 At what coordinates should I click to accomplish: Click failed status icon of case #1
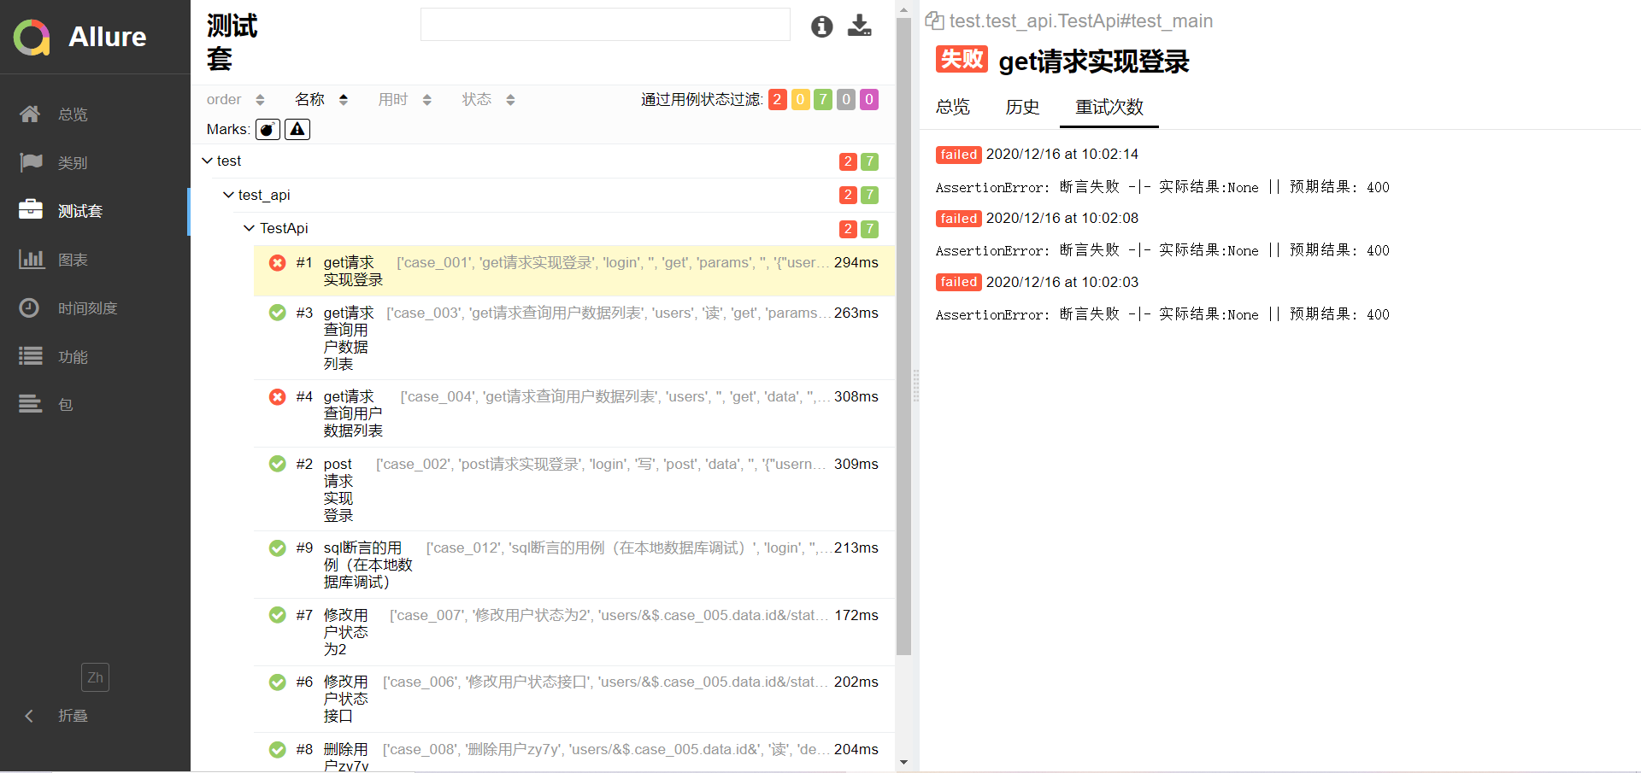click(x=278, y=263)
